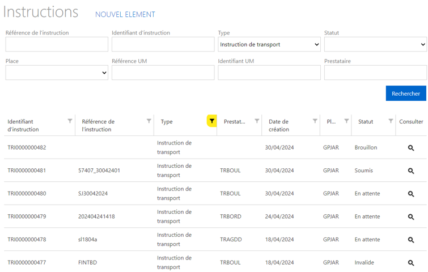Select cell TRI0000000478
This screenshot has width=428, height=272.
tap(27, 239)
